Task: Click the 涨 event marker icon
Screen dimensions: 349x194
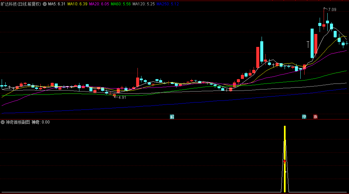Action: click(x=315, y=117)
